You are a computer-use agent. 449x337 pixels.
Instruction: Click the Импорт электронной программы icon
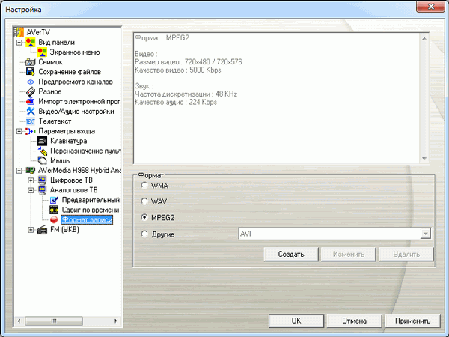pyautogui.click(x=31, y=101)
